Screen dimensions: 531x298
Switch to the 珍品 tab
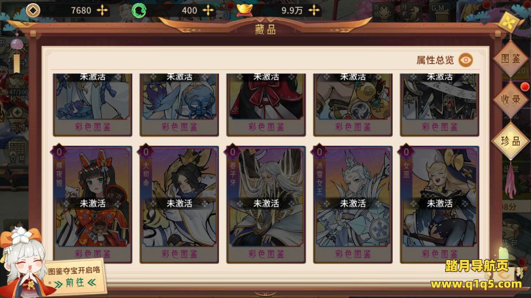(511, 141)
